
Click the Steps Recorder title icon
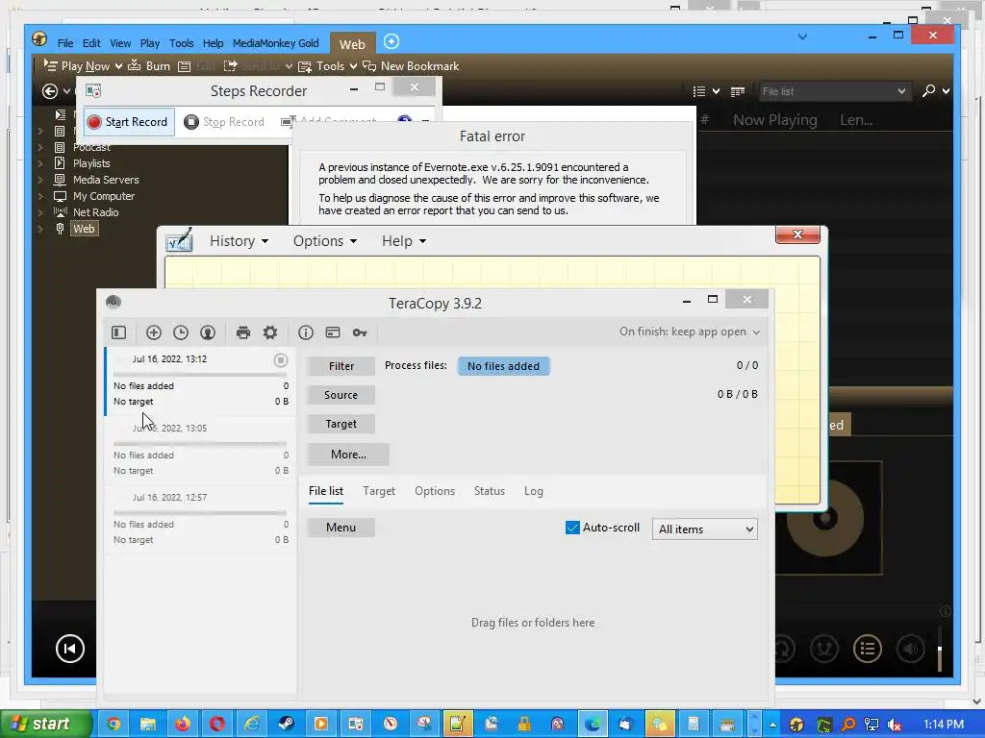pos(93,91)
